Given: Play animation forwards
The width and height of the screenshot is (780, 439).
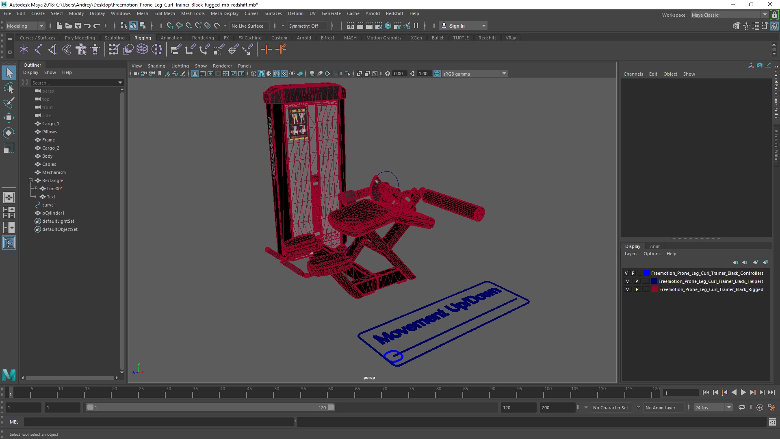Looking at the screenshot, I should [x=743, y=392].
